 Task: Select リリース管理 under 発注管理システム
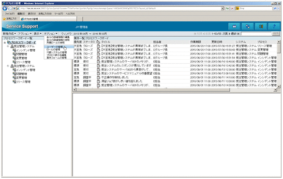(x=23, y=82)
